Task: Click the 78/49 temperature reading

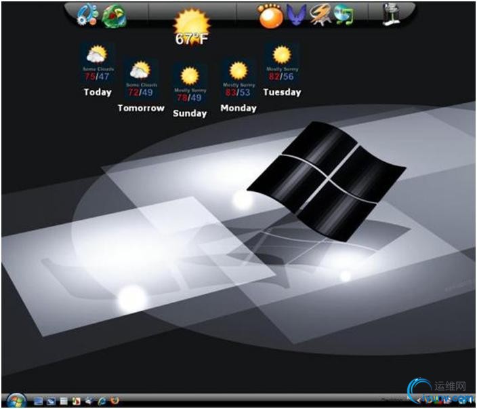Action: click(189, 98)
